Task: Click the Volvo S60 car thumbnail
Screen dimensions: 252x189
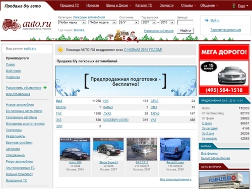Action: click(x=75, y=149)
